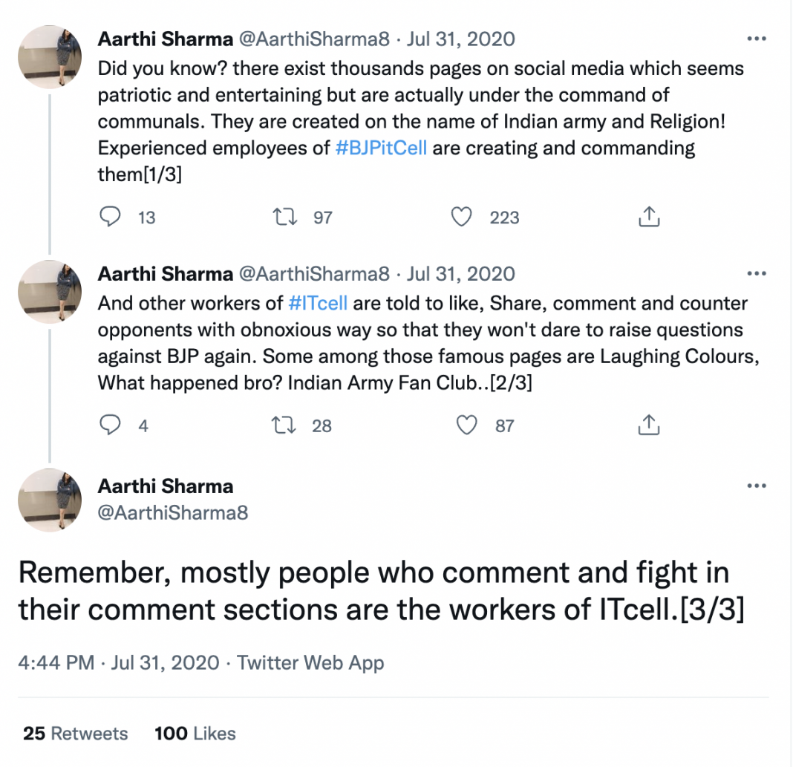Open more options for the third tweet
This screenshot has height=767, width=793.
coord(756,486)
